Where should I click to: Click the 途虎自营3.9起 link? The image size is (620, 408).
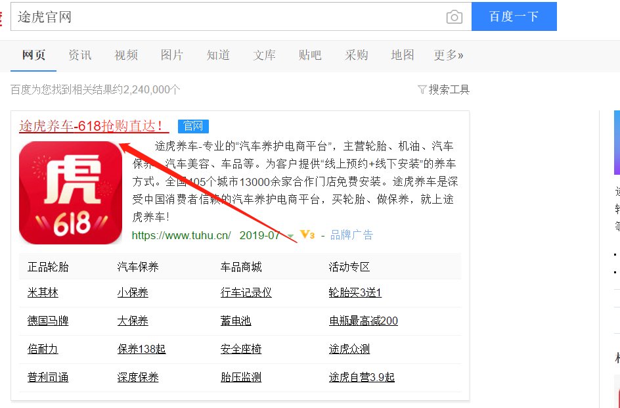(x=361, y=377)
